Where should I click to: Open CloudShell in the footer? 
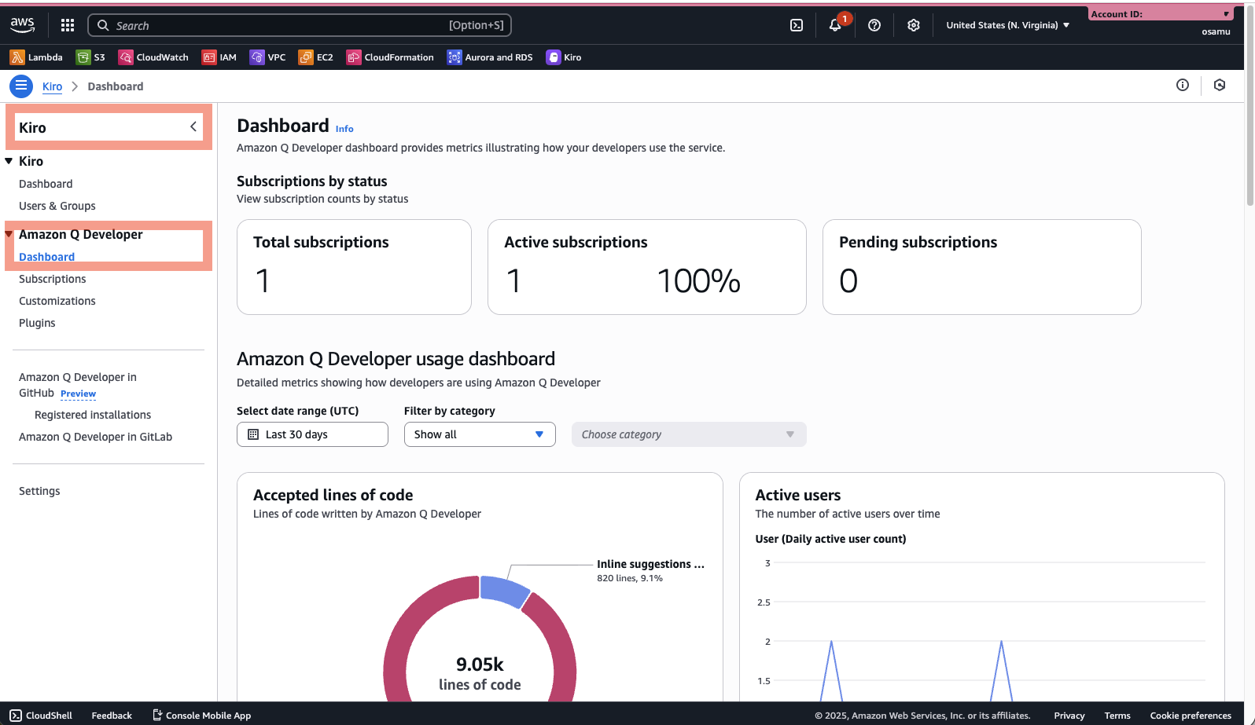coord(41,716)
